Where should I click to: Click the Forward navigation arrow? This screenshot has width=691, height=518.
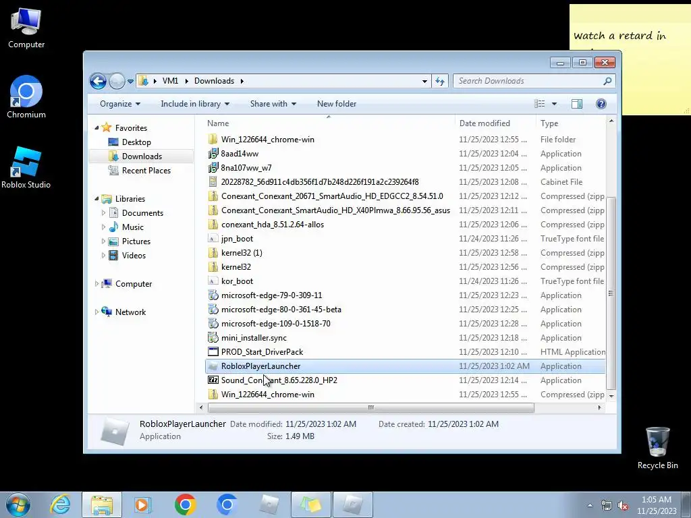(x=117, y=81)
